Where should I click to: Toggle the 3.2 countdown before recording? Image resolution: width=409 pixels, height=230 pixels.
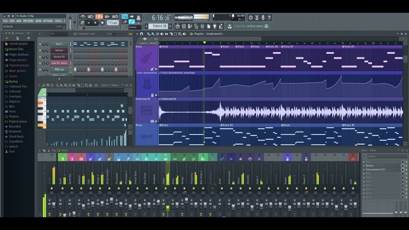click(x=99, y=17)
